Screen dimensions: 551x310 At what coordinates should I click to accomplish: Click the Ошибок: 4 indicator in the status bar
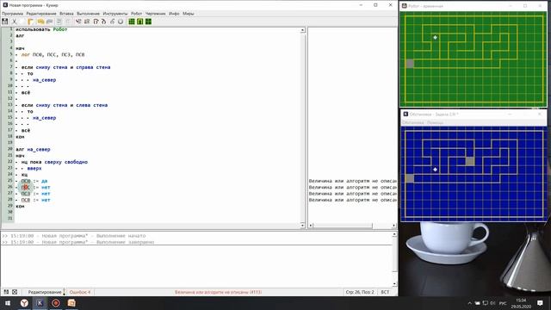[x=80, y=292]
